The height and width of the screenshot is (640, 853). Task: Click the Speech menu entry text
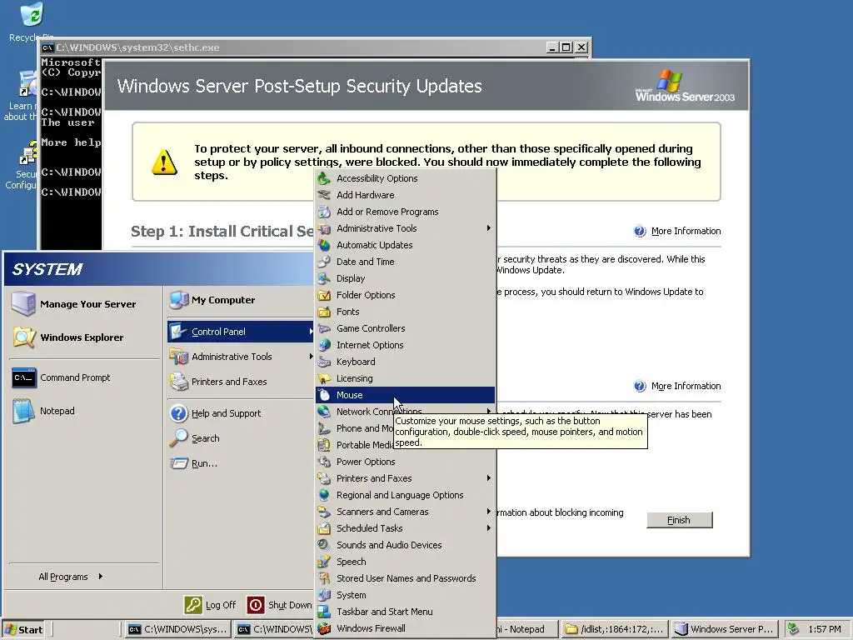click(x=351, y=562)
